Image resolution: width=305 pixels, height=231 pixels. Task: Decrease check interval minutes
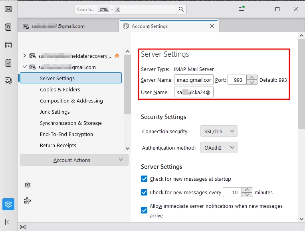[x=247, y=195]
